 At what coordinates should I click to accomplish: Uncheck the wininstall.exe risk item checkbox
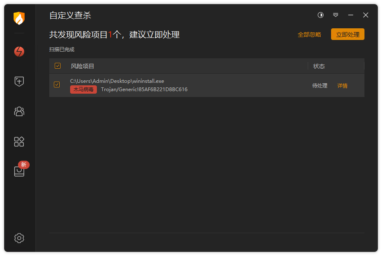[57, 85]
